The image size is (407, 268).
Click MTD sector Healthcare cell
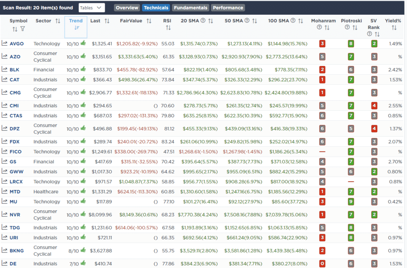pyautogui.click(x=46, y=192)
